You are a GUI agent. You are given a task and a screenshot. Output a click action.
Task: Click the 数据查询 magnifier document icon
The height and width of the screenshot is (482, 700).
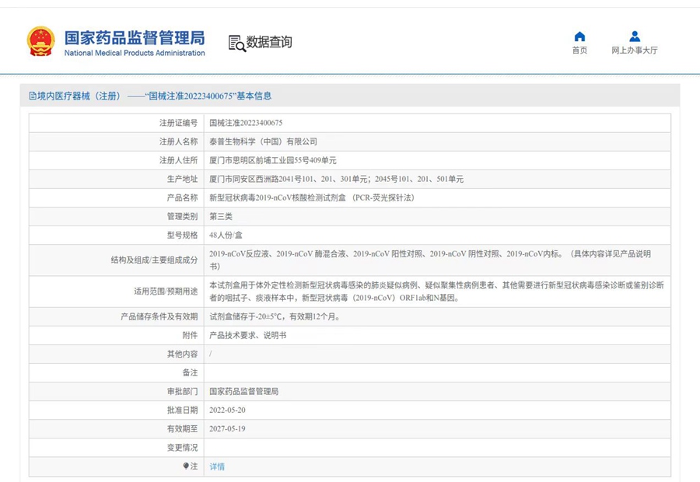coord(236,43)
